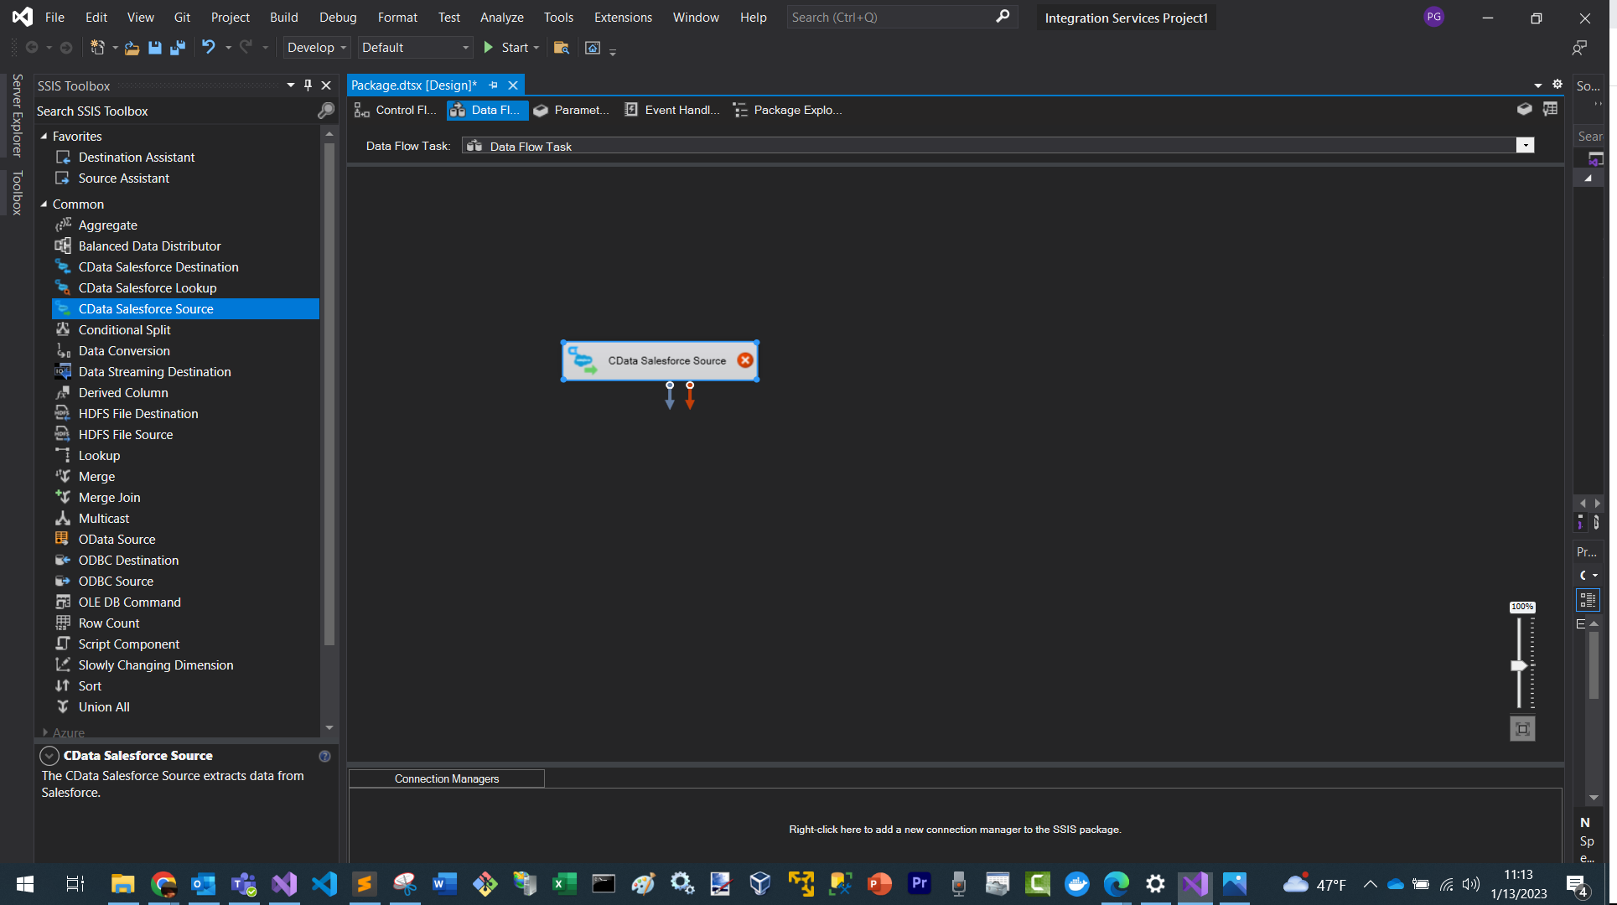Click the designer zoom slider handle
Viewport: 1617px width, 905px height.
(x=1519, y=665)
